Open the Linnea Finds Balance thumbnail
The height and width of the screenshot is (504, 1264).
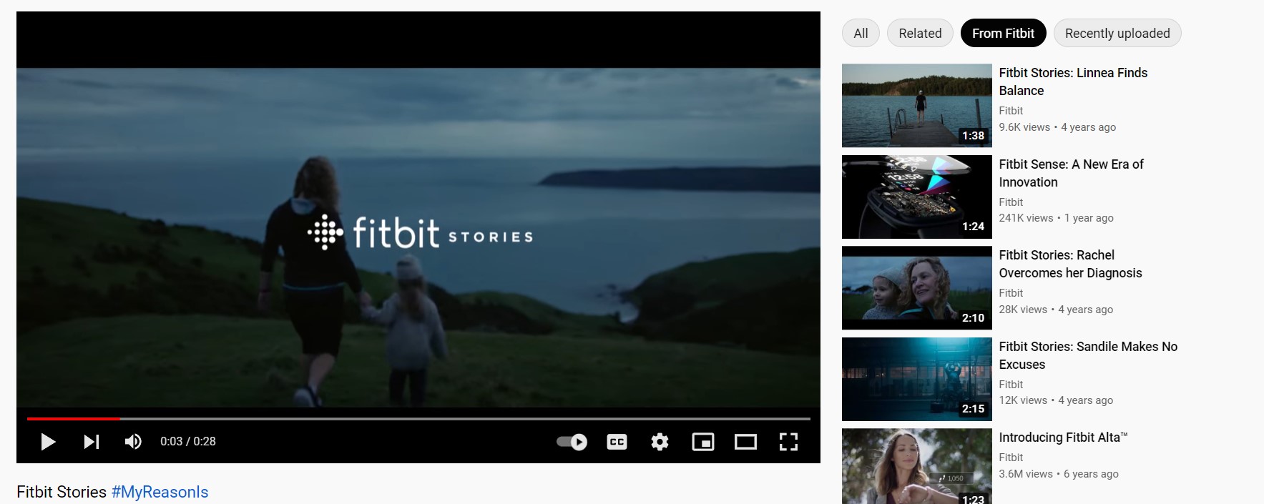coord(916,106)
